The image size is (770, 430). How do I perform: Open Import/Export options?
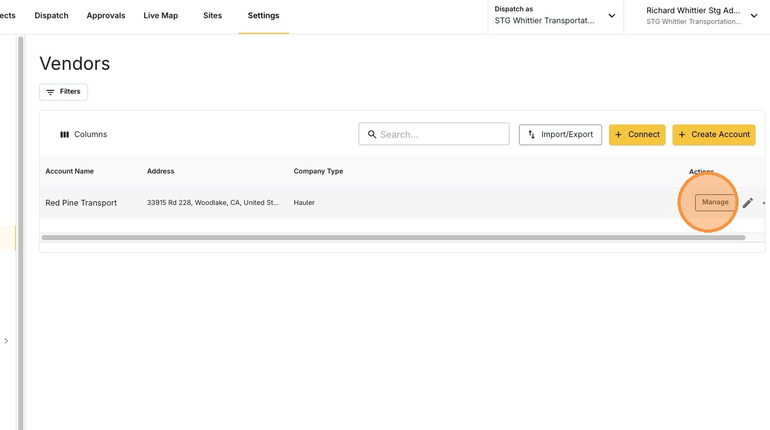coord(561,135)
